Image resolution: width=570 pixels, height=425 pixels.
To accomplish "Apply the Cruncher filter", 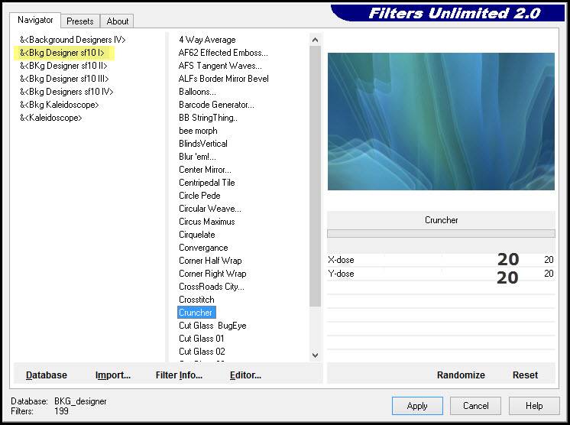I will (x=417, y=406).
